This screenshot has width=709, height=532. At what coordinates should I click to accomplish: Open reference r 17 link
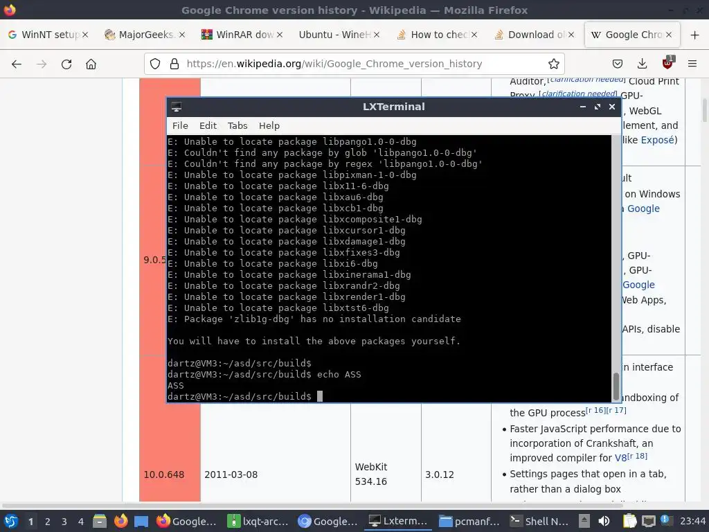tap(616, 410)
